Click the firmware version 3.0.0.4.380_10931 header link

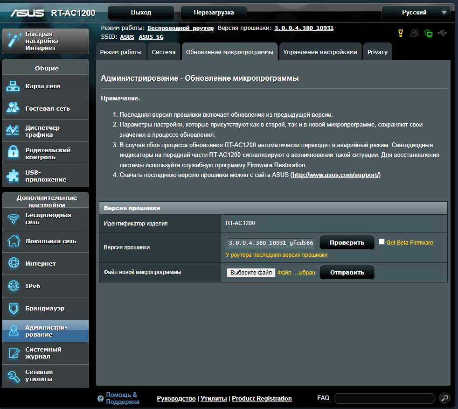point(304,28)
